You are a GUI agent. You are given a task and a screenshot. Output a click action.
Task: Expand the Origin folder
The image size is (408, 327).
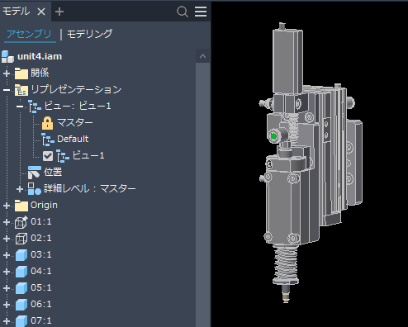[x=7, y=206]
